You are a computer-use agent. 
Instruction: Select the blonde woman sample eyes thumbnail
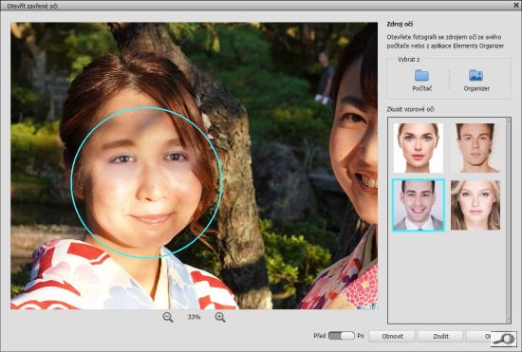[475, 205]
